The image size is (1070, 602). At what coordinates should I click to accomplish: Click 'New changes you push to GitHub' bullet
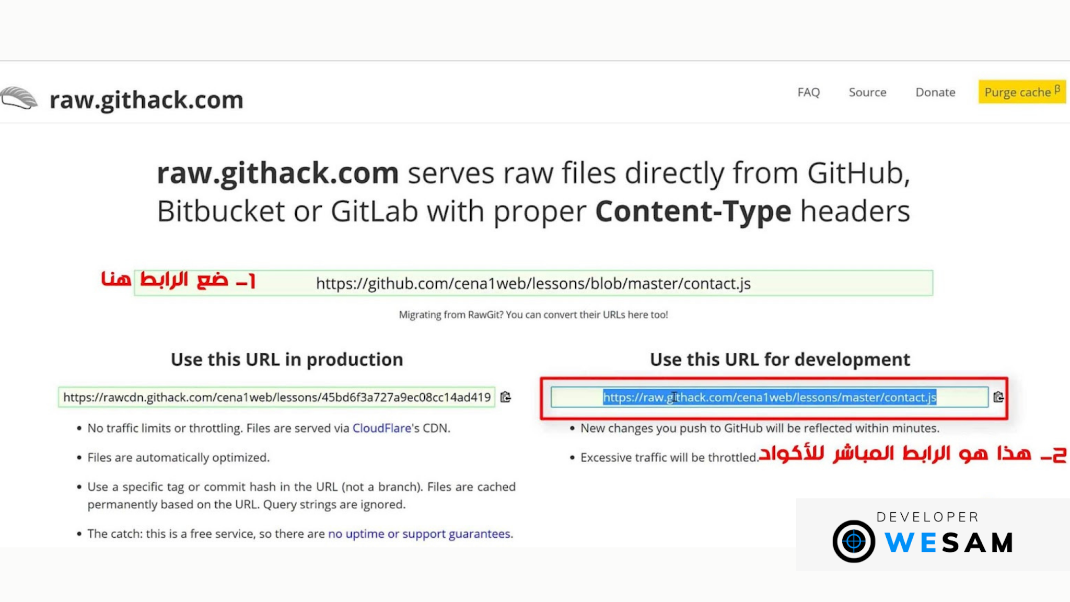pos(760,428)
